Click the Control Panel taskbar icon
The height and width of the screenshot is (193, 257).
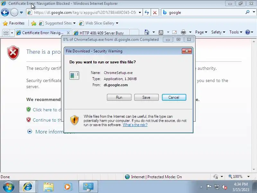point(88,187)
